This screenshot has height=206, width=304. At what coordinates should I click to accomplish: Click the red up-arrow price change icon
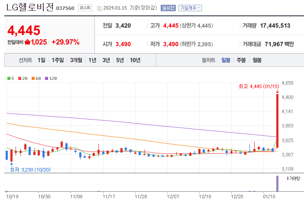28,42
